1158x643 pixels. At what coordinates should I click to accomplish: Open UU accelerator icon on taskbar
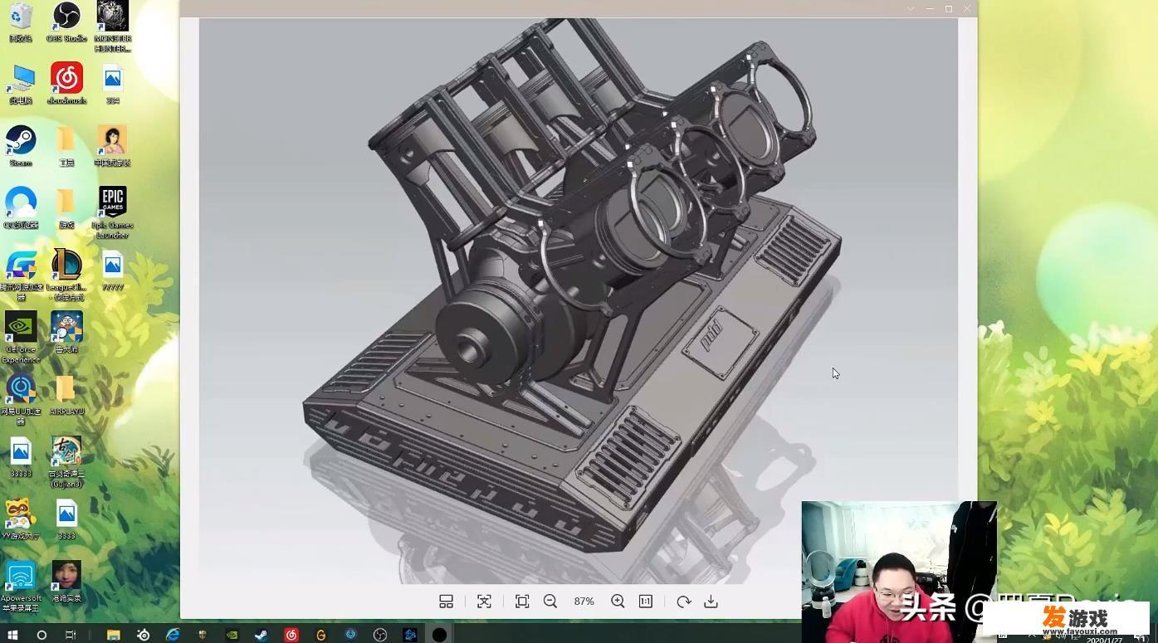(x=350, y=635)
